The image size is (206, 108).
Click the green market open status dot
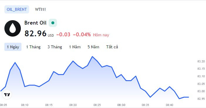[53, 23]
